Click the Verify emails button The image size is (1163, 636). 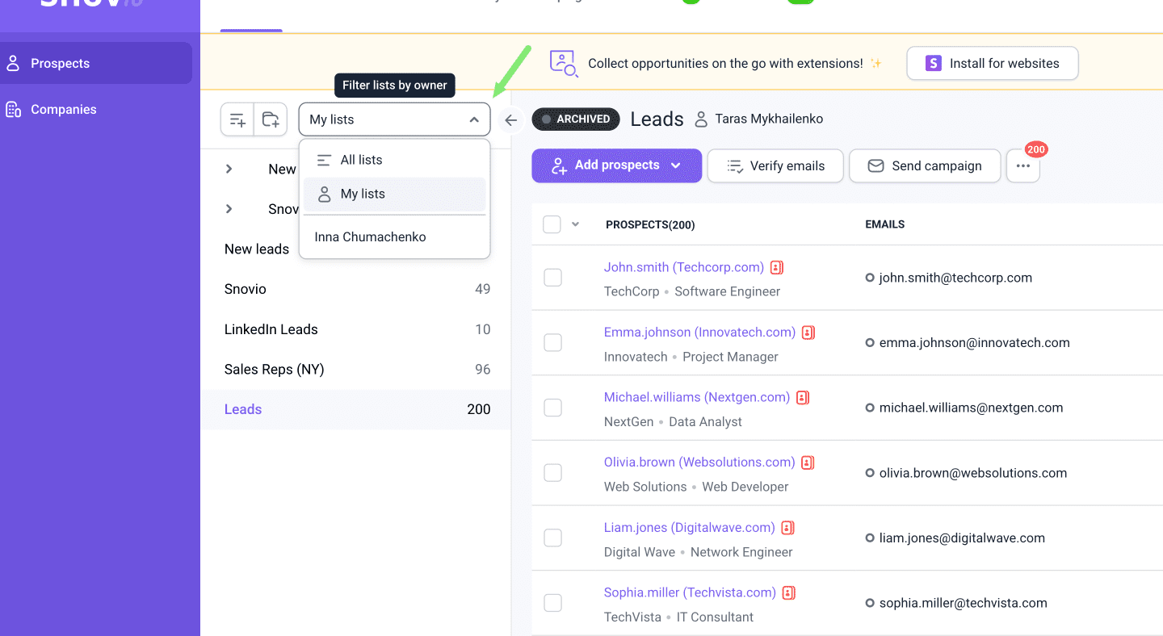tap(775, 165)
